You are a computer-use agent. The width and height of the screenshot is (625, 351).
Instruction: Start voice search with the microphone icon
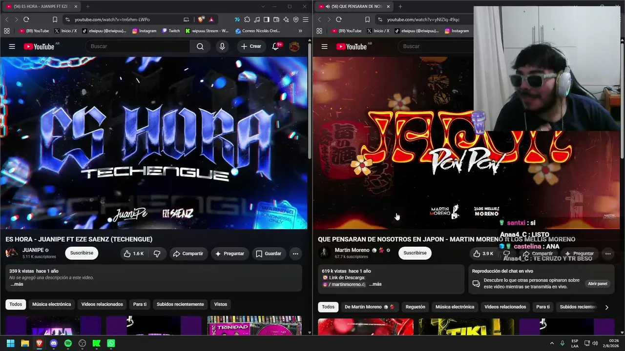click(222, 46)
